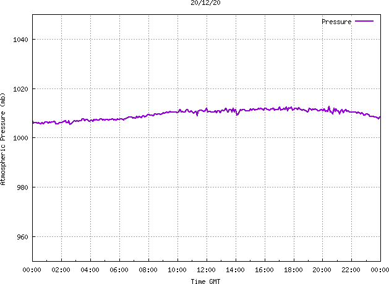Click the 02:00 time axis label

tap(61, 270)
